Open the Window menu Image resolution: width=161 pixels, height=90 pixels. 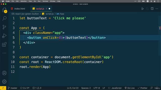tap(53, 1)
